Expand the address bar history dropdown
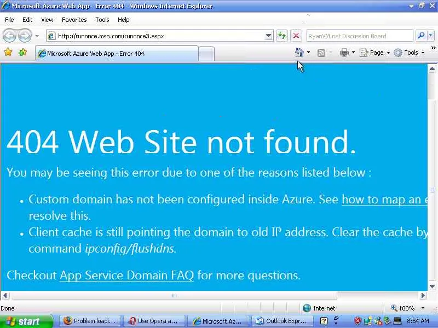Screen dimensions: 438x328 268,36
